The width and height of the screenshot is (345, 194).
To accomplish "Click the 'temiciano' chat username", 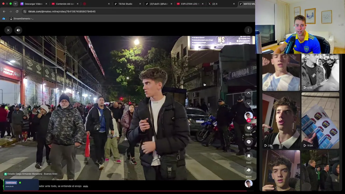I will click(x=11, y=183).
